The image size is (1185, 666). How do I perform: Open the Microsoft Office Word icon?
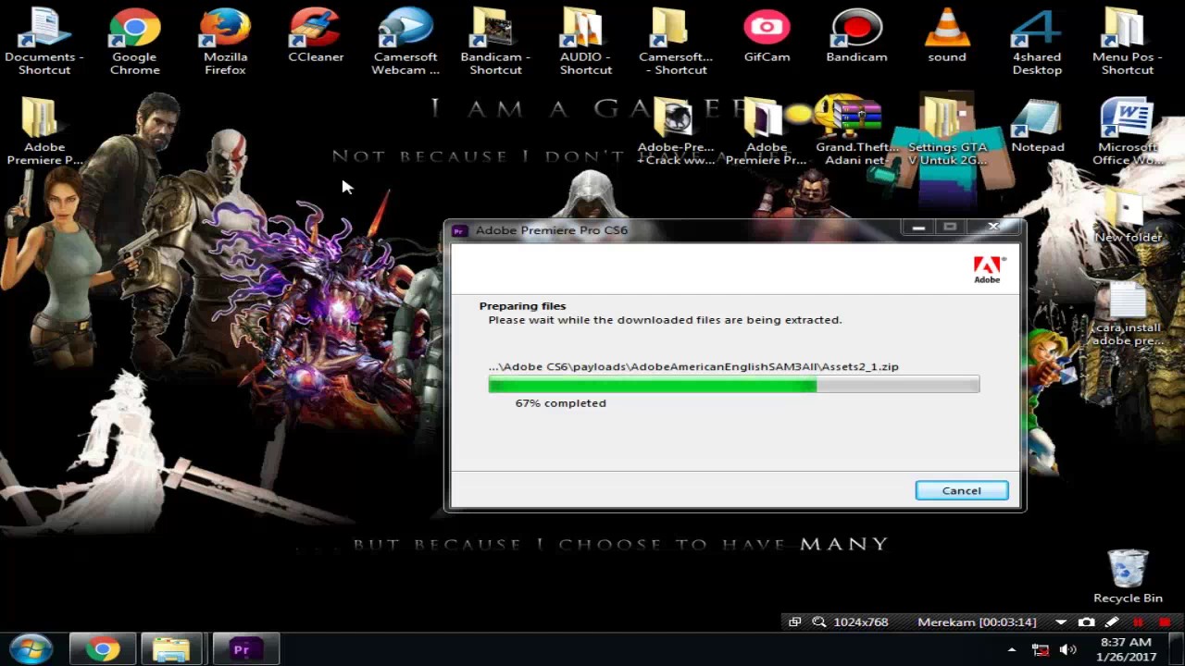click(x=1127, y=131)
